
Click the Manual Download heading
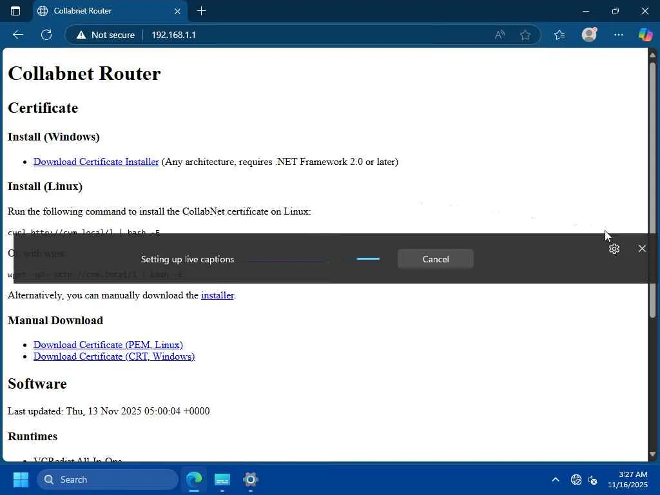(55, 321)
